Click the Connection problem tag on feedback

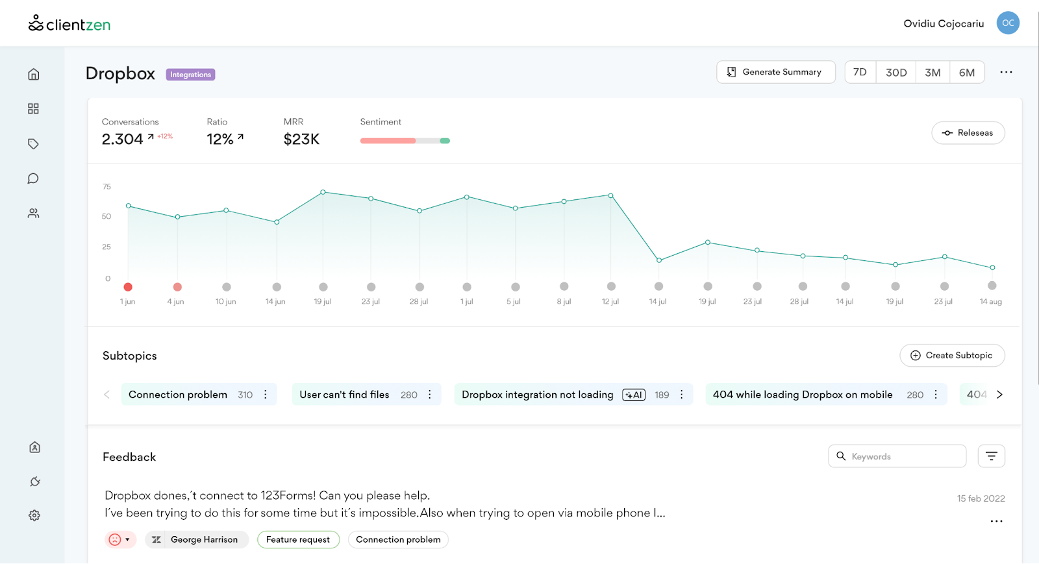click(398, 539)
